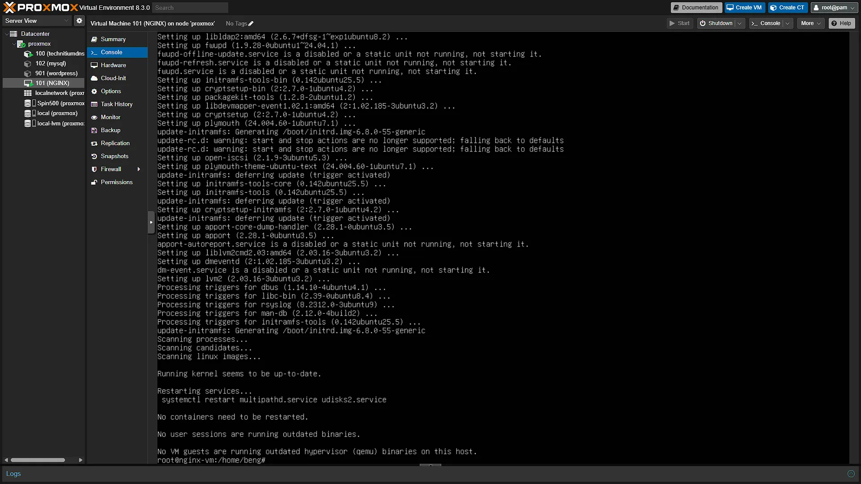This screenshot has width=861, height=484.
Task: Open the Permissions section
Action: [117, 182]
